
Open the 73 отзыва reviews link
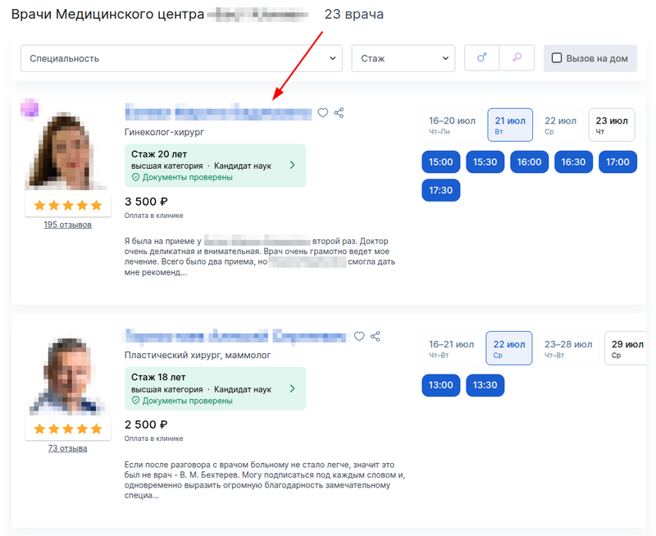coord(68,447)
